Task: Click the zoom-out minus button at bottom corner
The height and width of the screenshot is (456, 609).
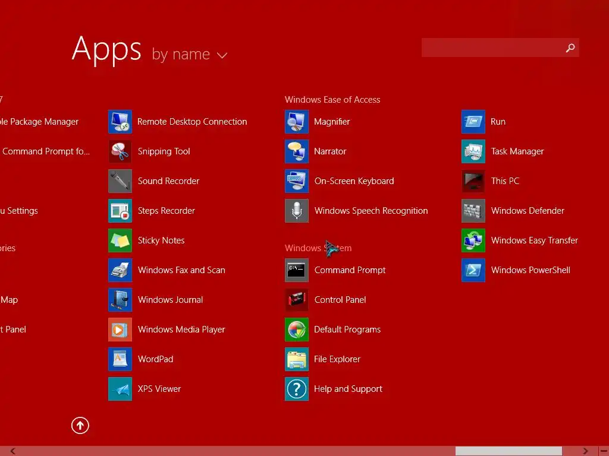Action: click(604, 451)
